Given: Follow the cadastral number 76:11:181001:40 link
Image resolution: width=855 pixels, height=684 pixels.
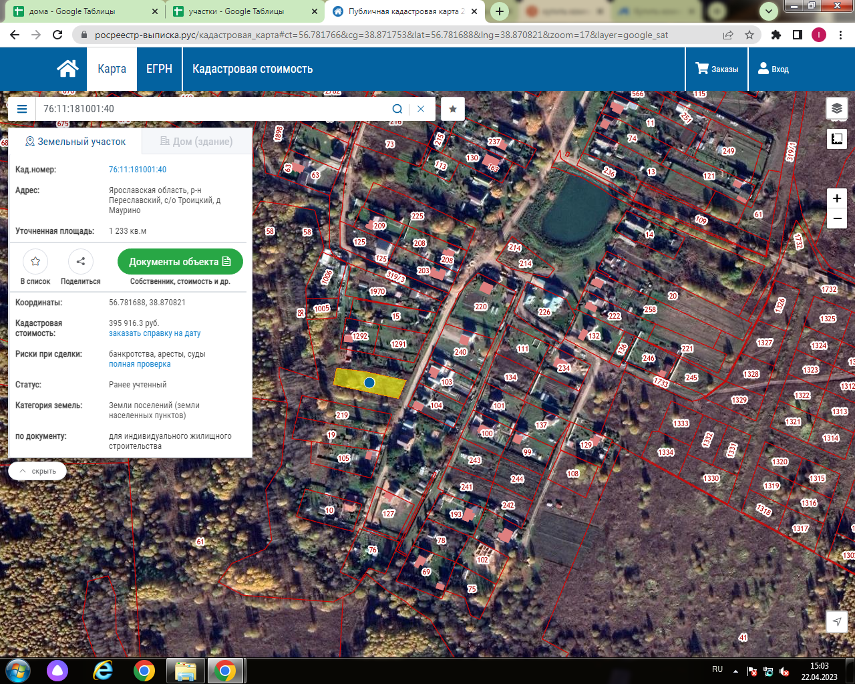Looking at the screenshot, I should pos(138,170).
